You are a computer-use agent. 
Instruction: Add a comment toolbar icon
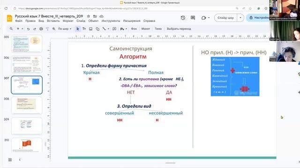point(114,29)
